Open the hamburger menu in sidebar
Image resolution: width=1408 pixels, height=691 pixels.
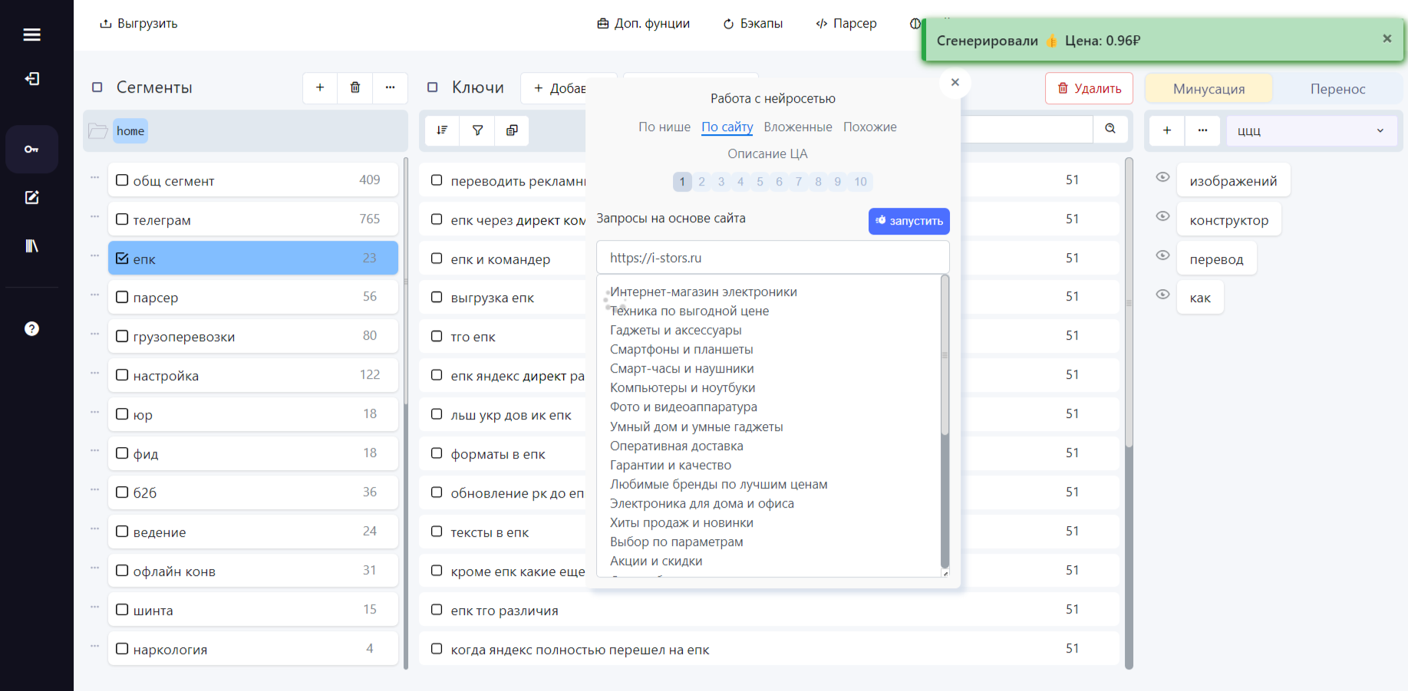coord(31,35)
